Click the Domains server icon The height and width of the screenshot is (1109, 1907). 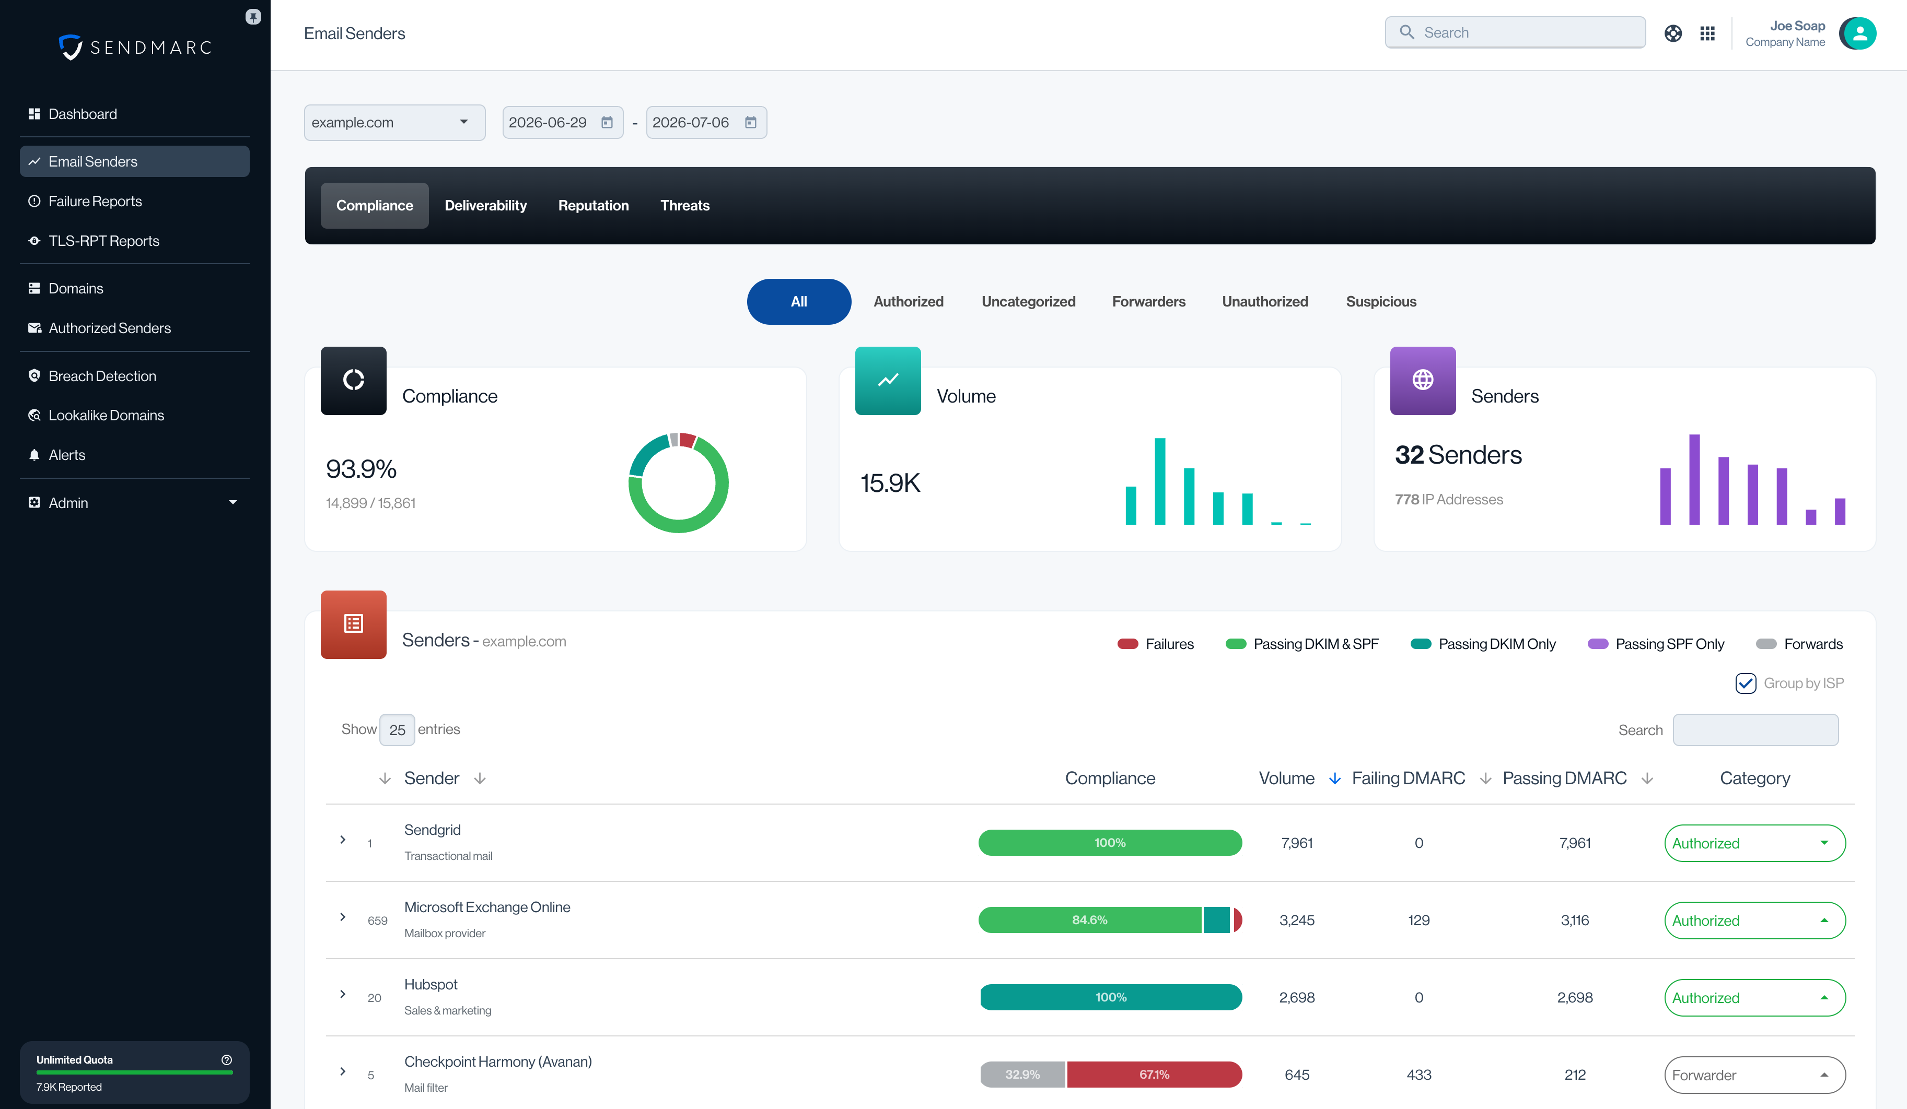pyautogui.click(x=34, y=288)
